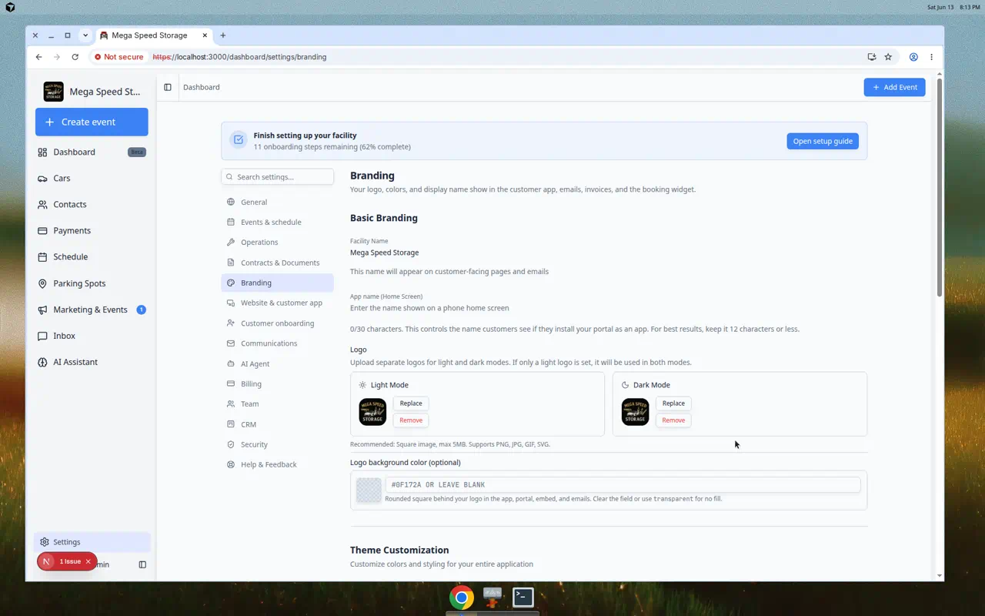Image resolution: width=985 pixels, height=616 pixels.
Task: Click Replace under Light Mode logo
Action: click(411, 403)
